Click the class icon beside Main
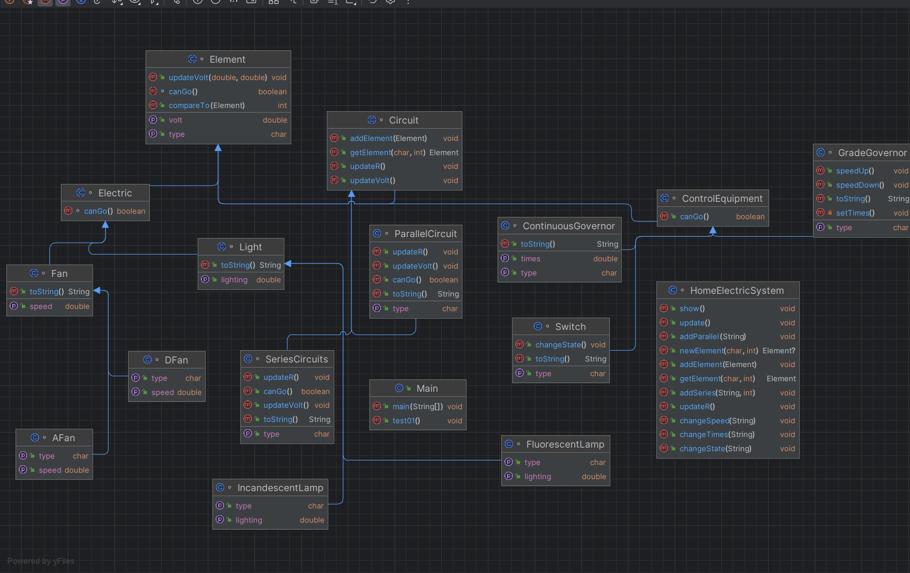This screenshot has height=573, width=910. click(x=399, y=388)
